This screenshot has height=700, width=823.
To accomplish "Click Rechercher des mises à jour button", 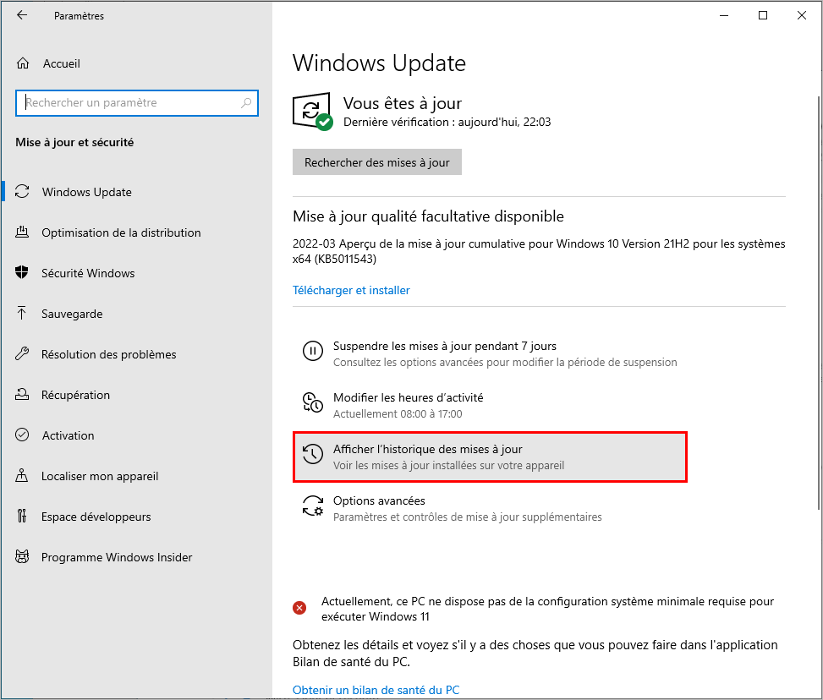I will (377, 162).
